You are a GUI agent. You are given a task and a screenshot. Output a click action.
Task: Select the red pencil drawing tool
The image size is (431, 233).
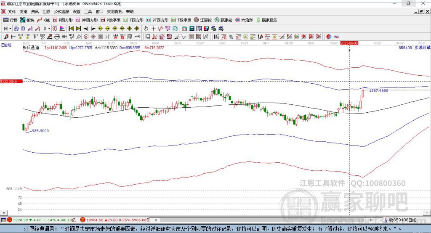[6, 37]
